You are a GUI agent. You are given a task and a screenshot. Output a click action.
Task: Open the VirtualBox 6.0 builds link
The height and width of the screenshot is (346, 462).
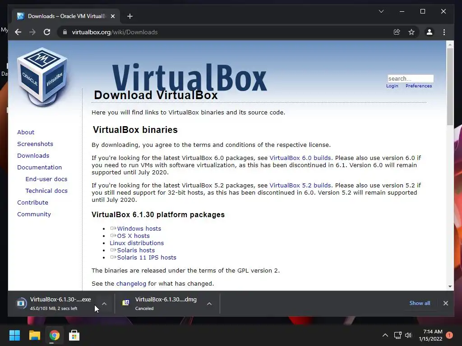click(x=300, y=158)
